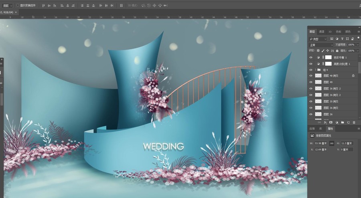Switch to the 库 tab
This screenshot has width=361, height=198.
point(320,129)
